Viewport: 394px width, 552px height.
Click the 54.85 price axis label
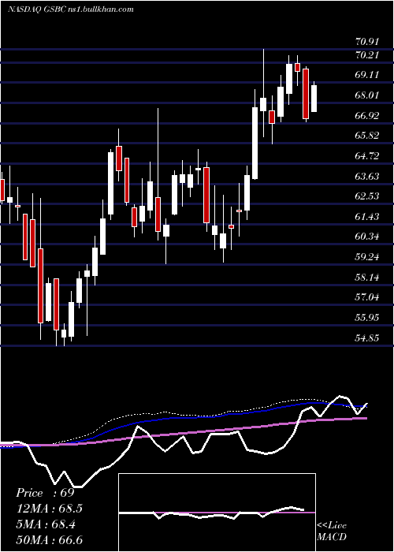(x=367, y=338)
